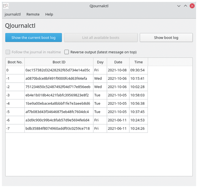This screenshot has width=198, height=188.
Task: Click the date cell in boot -6 row
Action: click(x=118, y=120)
